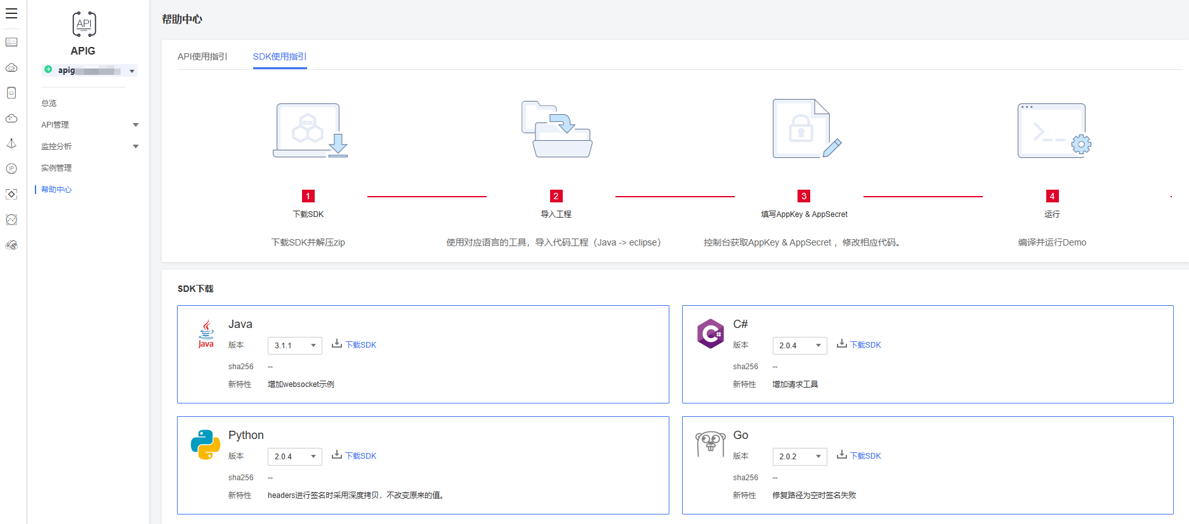This screenshot has height=524, width=1189.
Task: Click the 增加websocket示例 feature text
Action: click(x=301, y=384)
